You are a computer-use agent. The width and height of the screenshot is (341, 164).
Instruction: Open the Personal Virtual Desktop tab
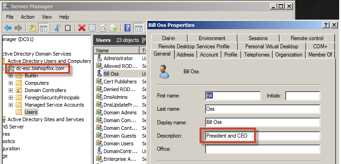[x=271, y=46]
